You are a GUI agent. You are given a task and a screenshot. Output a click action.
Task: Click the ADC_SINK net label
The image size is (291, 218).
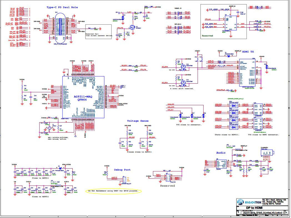click(x=152, y=137)
